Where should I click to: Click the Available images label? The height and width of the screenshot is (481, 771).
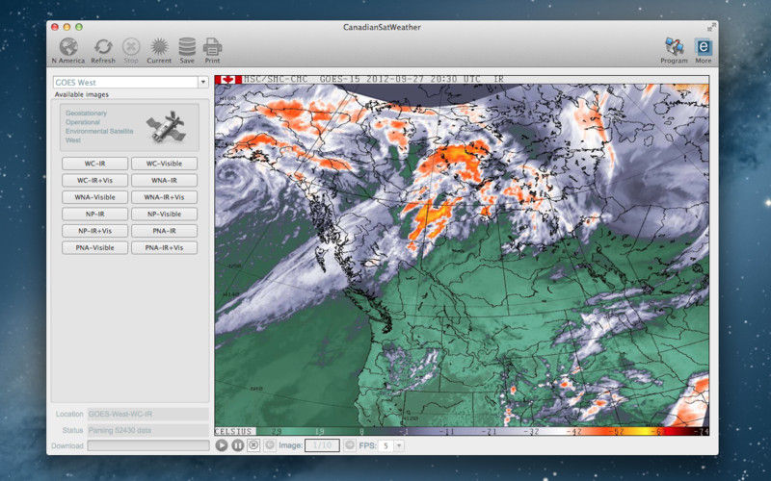[82, 94]
